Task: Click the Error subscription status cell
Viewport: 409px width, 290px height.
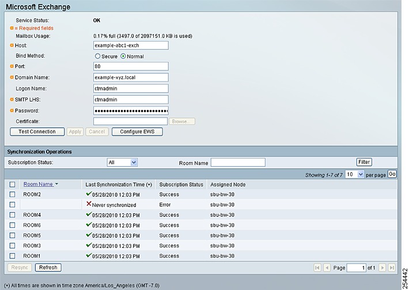Action: tap(165, 205)
